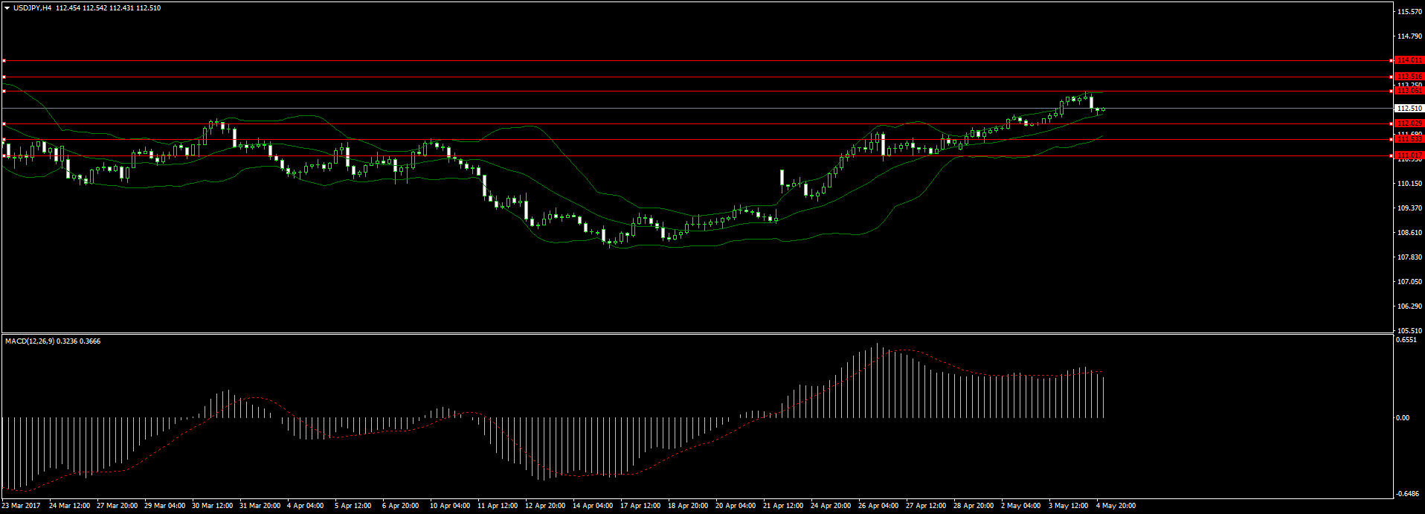Click the 14 Apr 04:00 time label
This screenshot has height=514, width=1425.
(593, 506)
